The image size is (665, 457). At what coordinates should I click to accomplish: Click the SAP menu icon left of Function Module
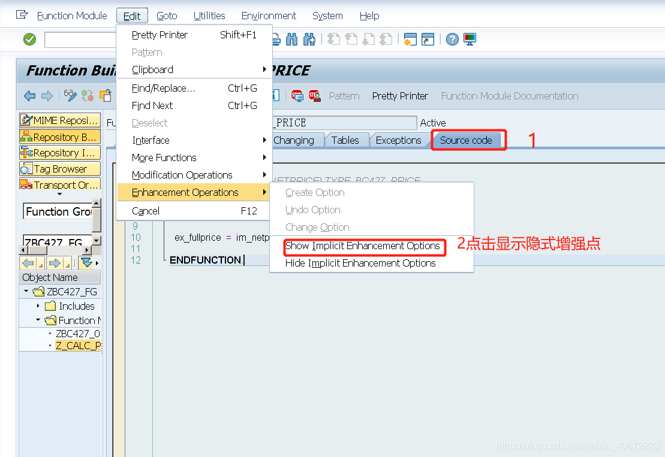(x=22, y=15)
